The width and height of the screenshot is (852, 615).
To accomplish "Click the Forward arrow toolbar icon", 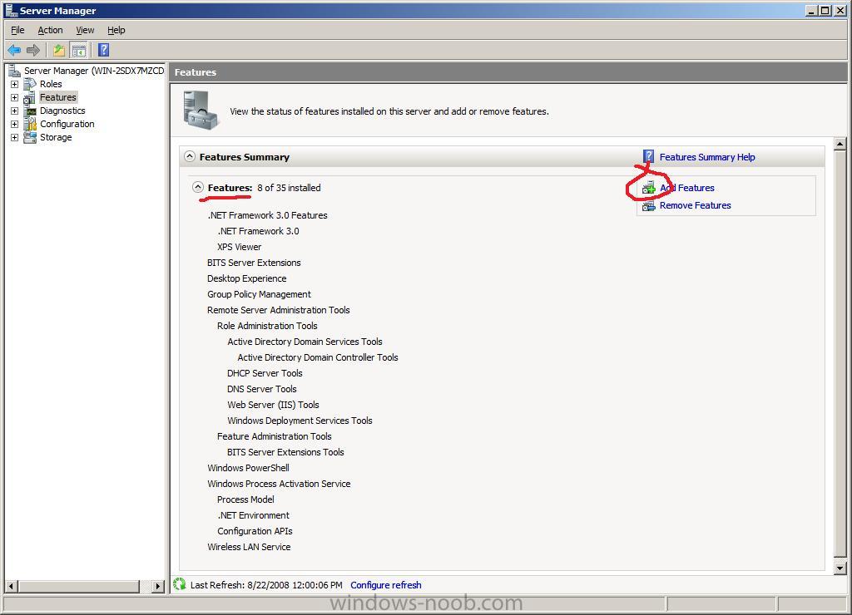I will pos(33,51).
